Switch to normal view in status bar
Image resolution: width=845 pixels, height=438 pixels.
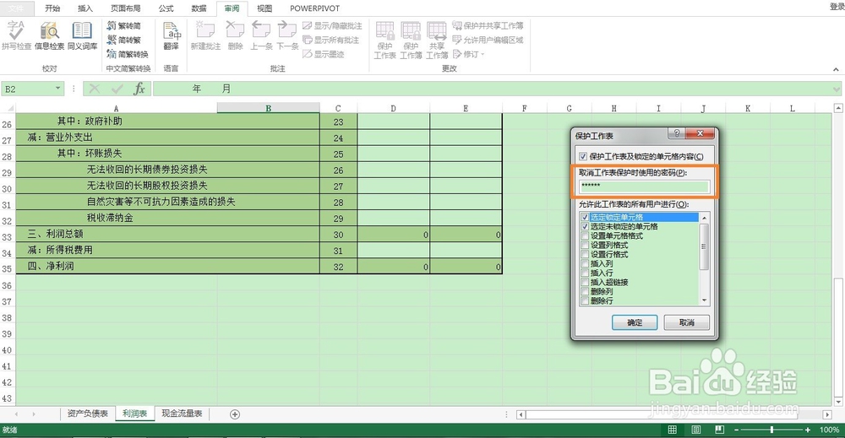pyautogui.click(x=672, y=430)
